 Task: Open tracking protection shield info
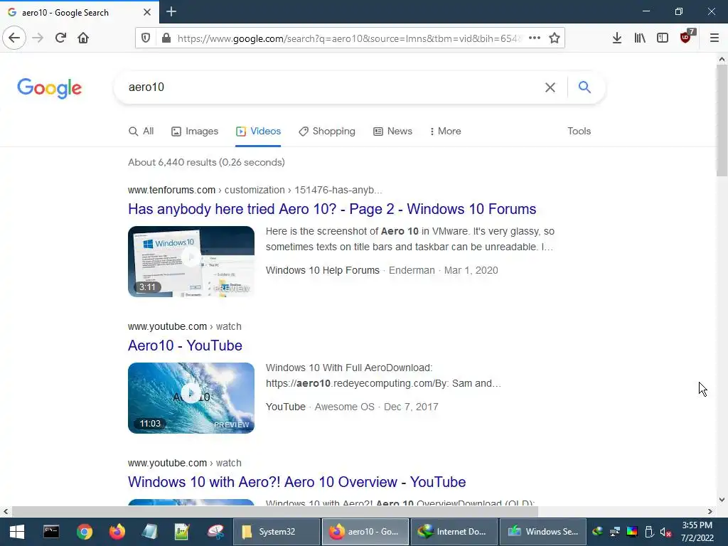point(146,38)
